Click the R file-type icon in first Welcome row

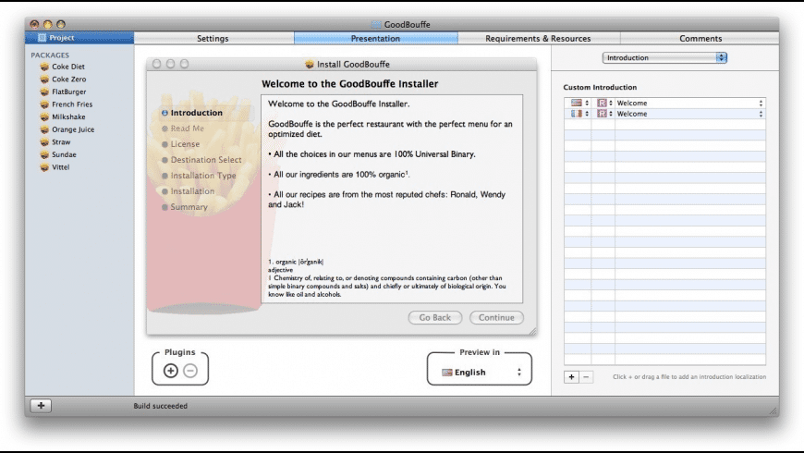point(602,104)
